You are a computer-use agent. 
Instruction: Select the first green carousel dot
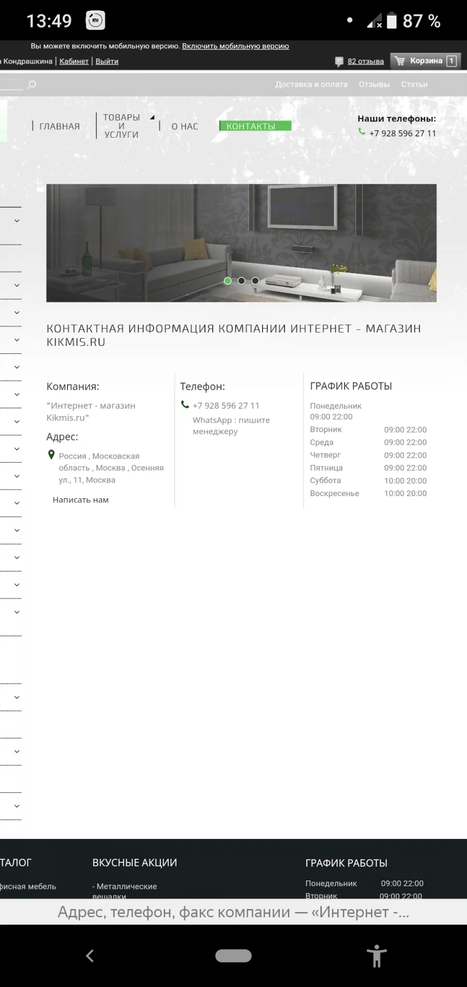[x=227, y=281]
